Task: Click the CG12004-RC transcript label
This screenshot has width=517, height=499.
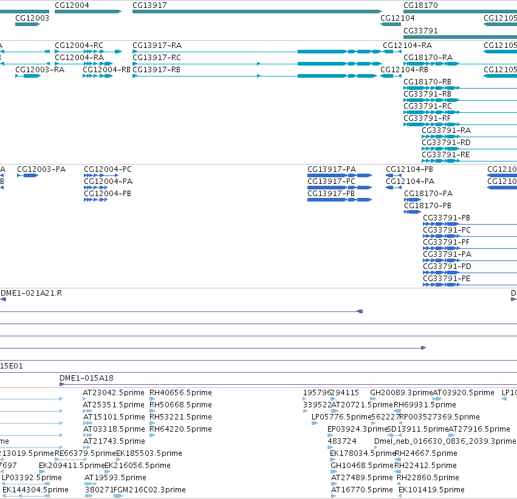Action: pyautogui.click(x=79, y=45)
